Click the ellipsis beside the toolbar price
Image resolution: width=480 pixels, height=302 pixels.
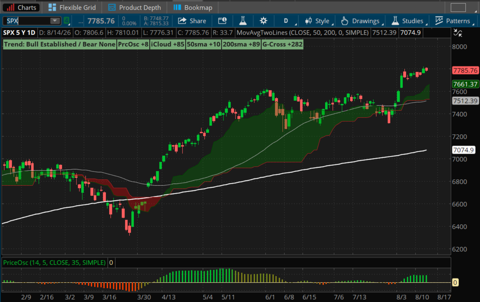click(x=81, y=22)
